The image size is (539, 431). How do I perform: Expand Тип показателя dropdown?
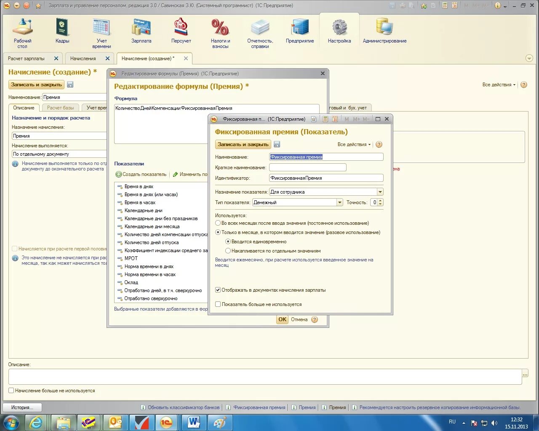coord(340,202)
